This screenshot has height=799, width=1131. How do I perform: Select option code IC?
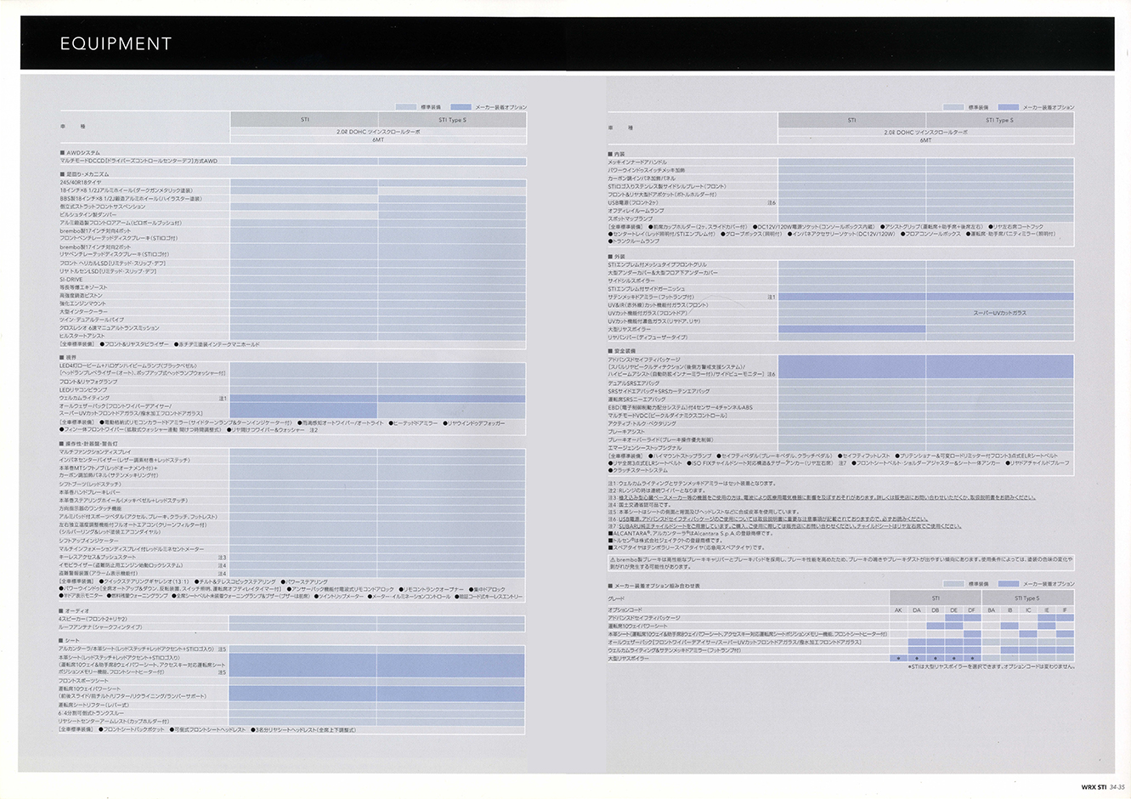(1028, 610)
